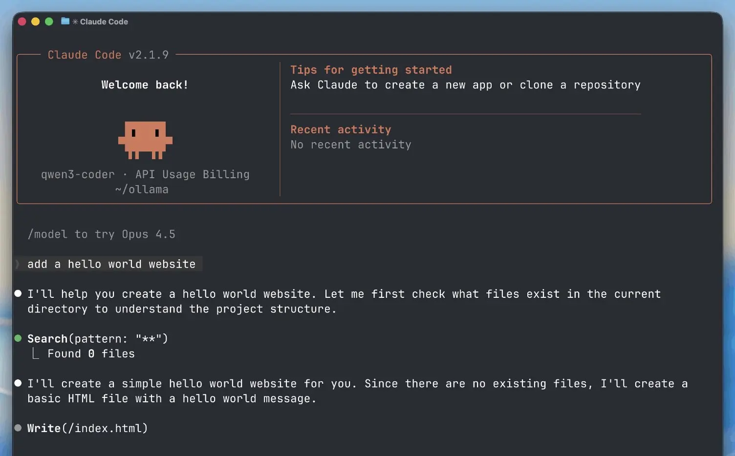The image size is (735, 456).
Task: Click the yellow minimize window button
Action: click(35, 21)
